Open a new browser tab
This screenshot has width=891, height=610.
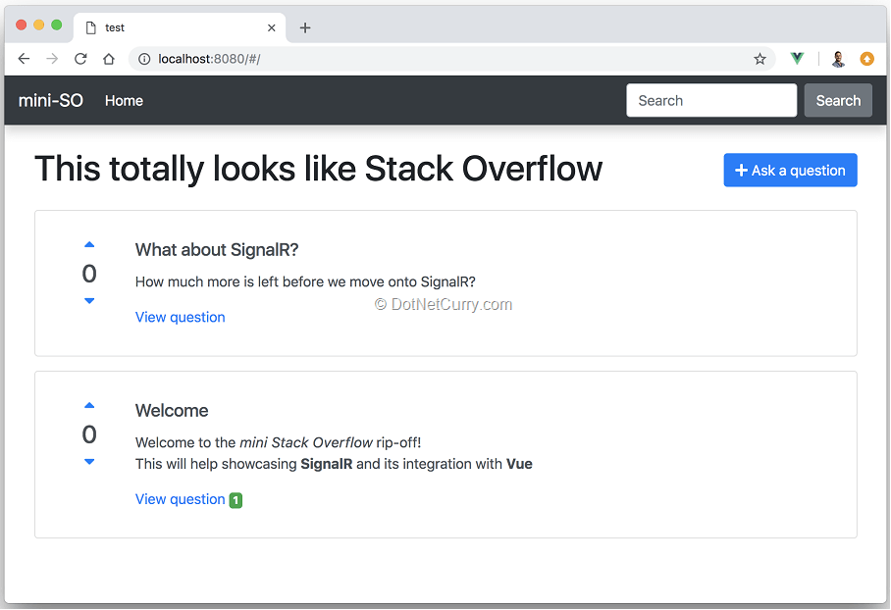[x=305, y=27]
